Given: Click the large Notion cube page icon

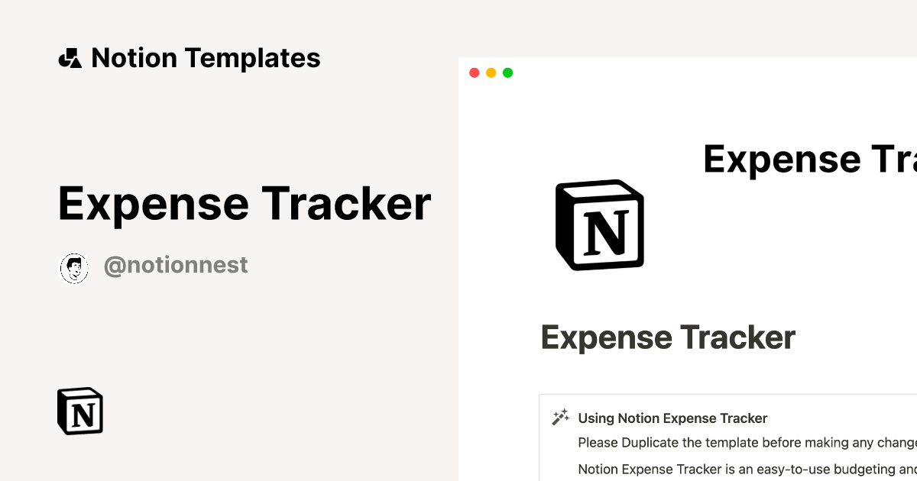Looking at the screenshot, I should (x=600, y=224).
